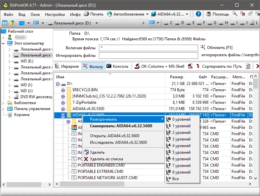
Task: Open the Окна menu
Action: pyautogui.click(x=35, y=15)
